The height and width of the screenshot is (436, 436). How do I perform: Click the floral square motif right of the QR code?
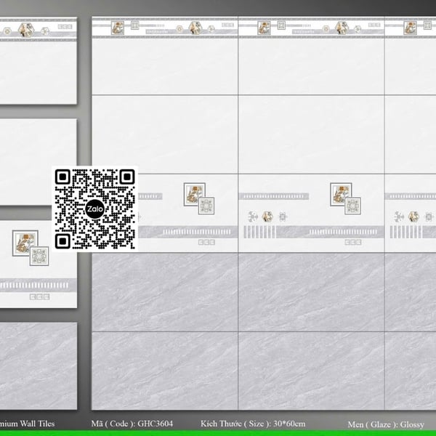(193, 193)
